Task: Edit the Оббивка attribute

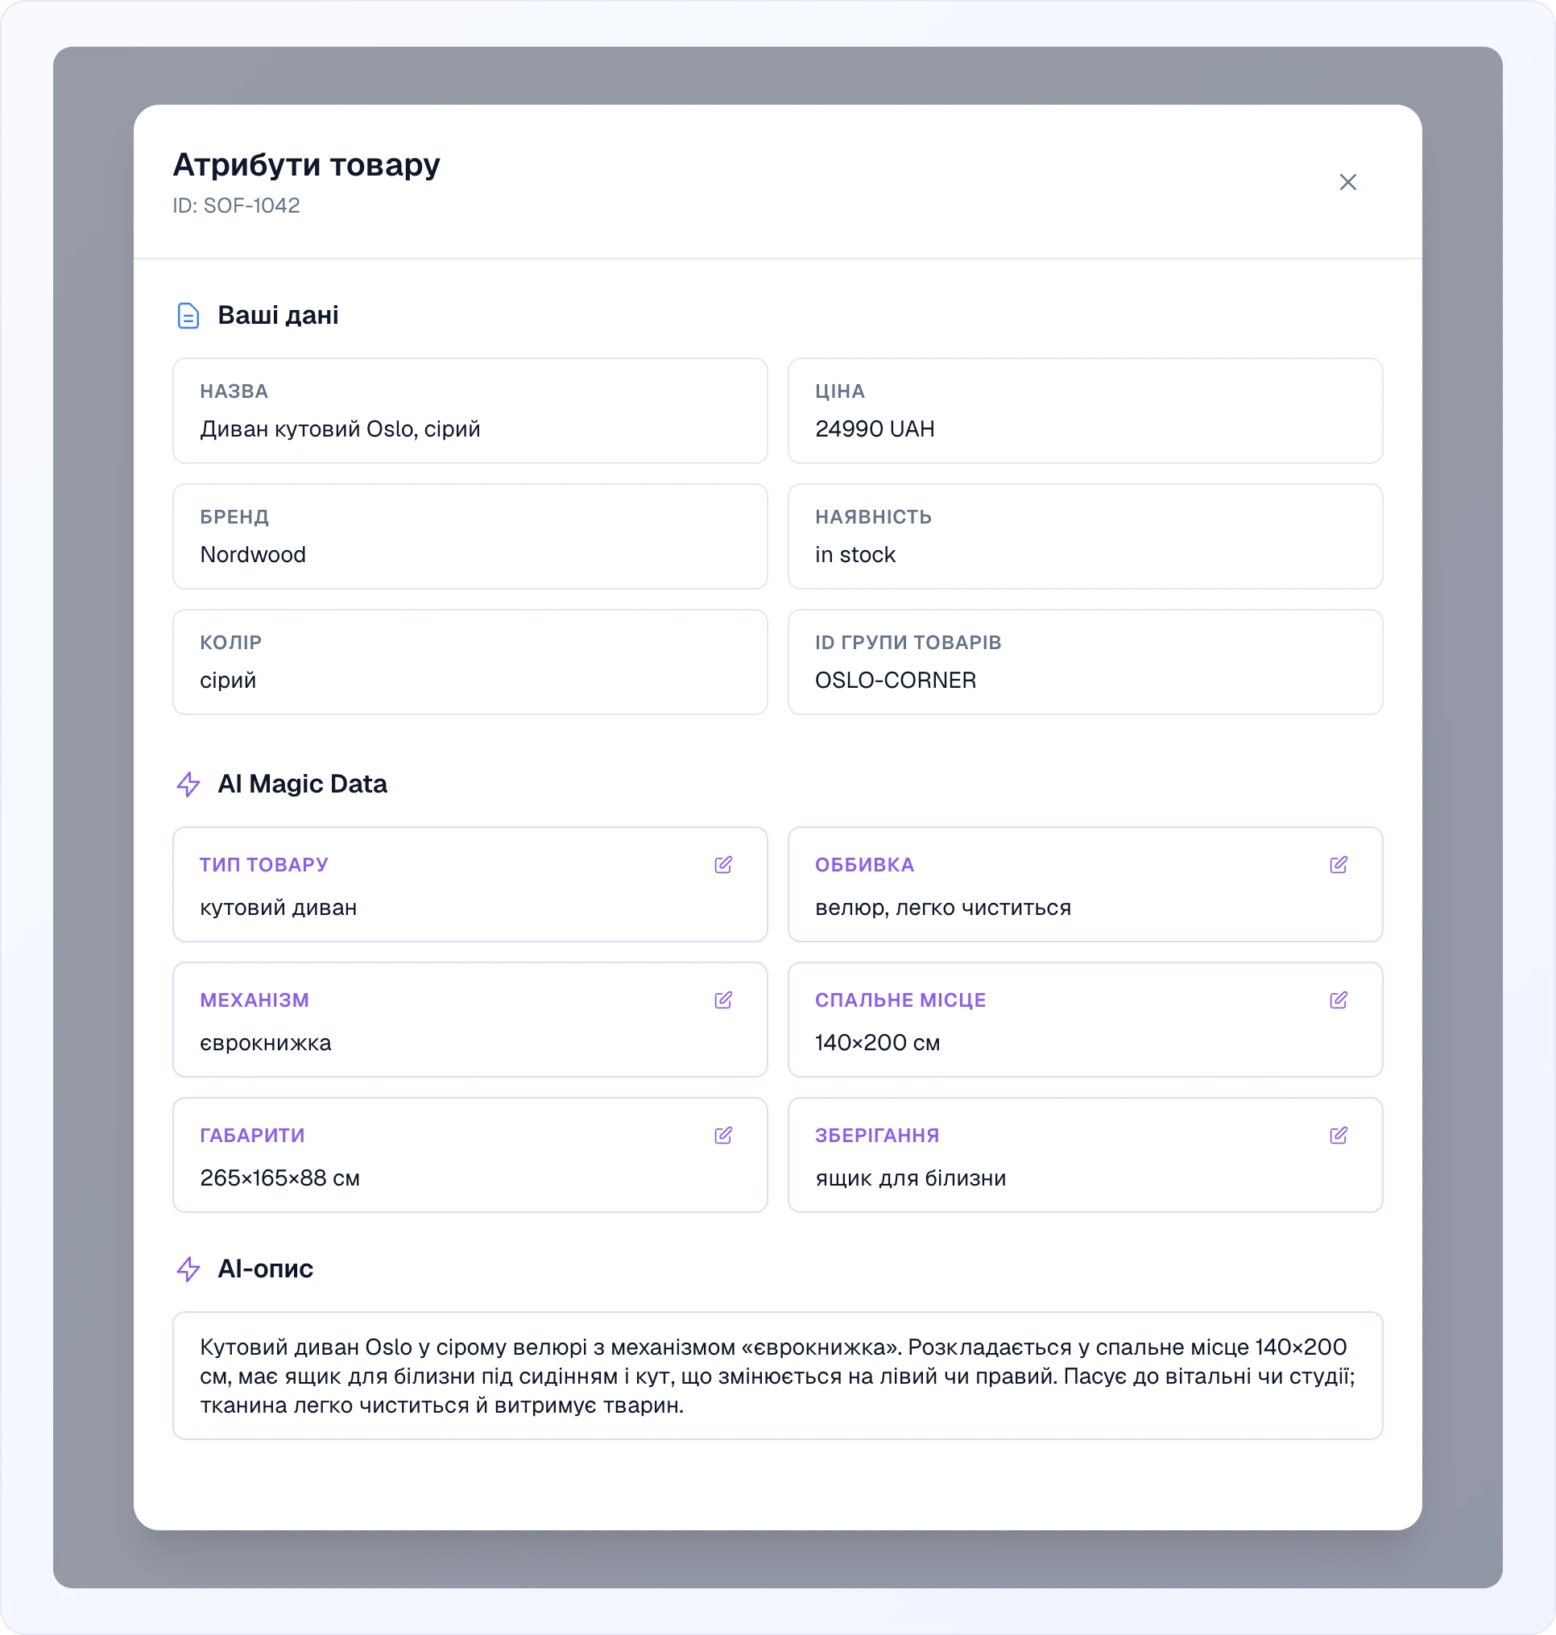Action: point(1338,865)
